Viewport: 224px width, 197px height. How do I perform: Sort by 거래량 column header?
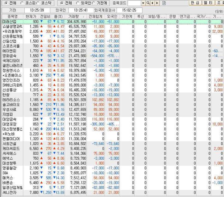[x=76, y=16]
